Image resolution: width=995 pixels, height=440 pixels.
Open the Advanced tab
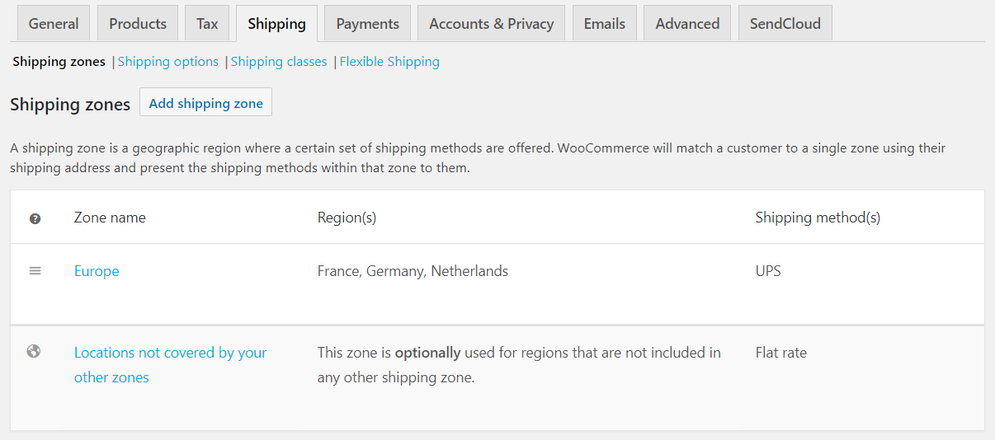point(687,23)
